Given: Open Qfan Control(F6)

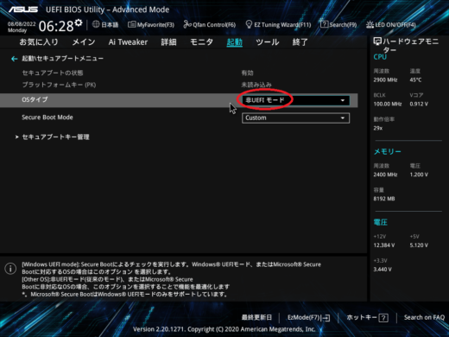Looking at the screenshot, I should tap(210, 25).
